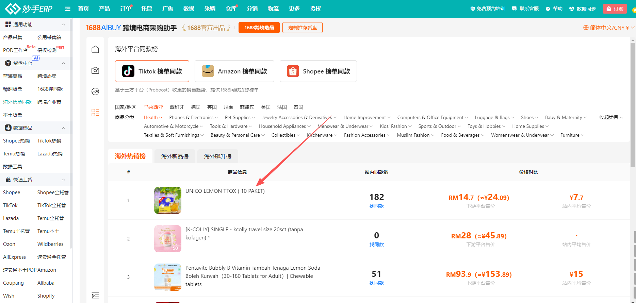Switch to 海外飙升榜 tab

218,156
